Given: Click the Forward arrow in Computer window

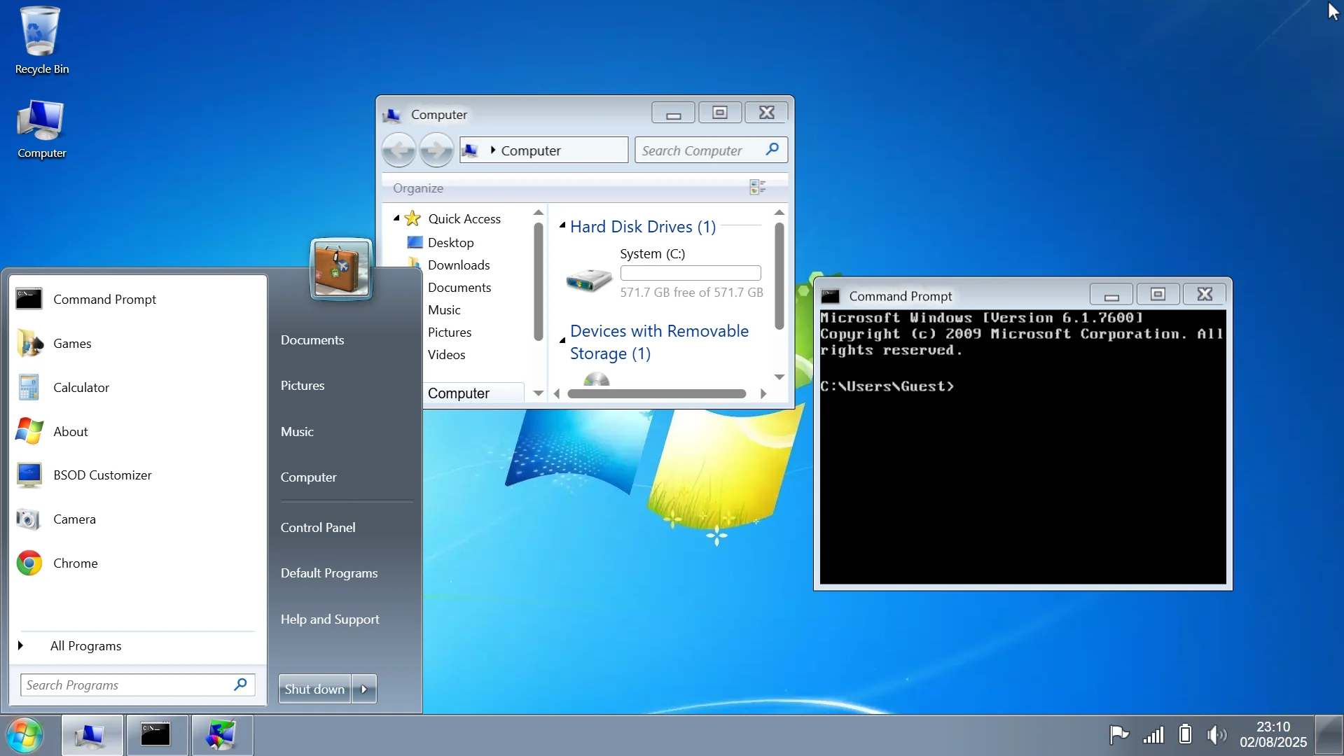Looking at the screenshot, I should [x=436, y=150].
